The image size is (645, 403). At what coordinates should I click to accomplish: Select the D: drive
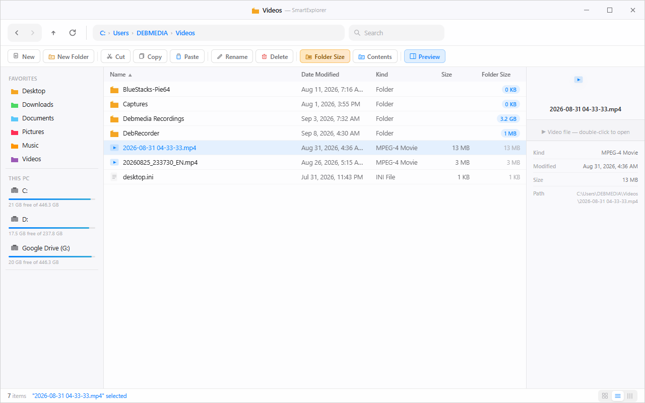pyautogui.click(x=52, y=226)
